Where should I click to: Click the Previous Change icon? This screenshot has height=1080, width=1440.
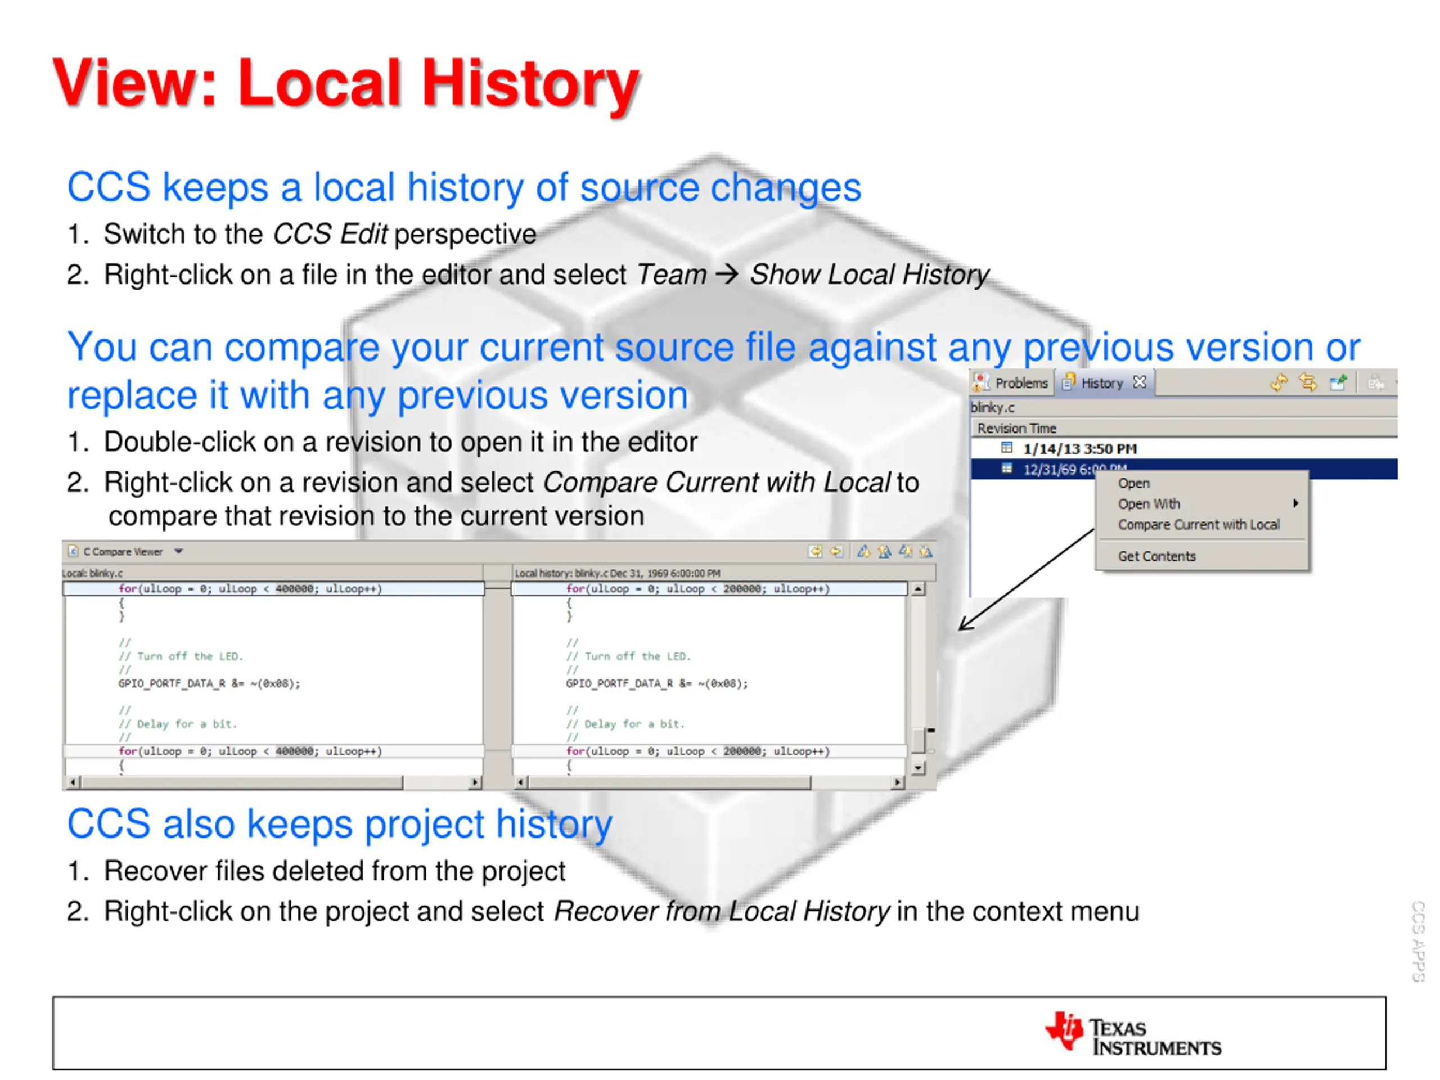click(926, 551)
